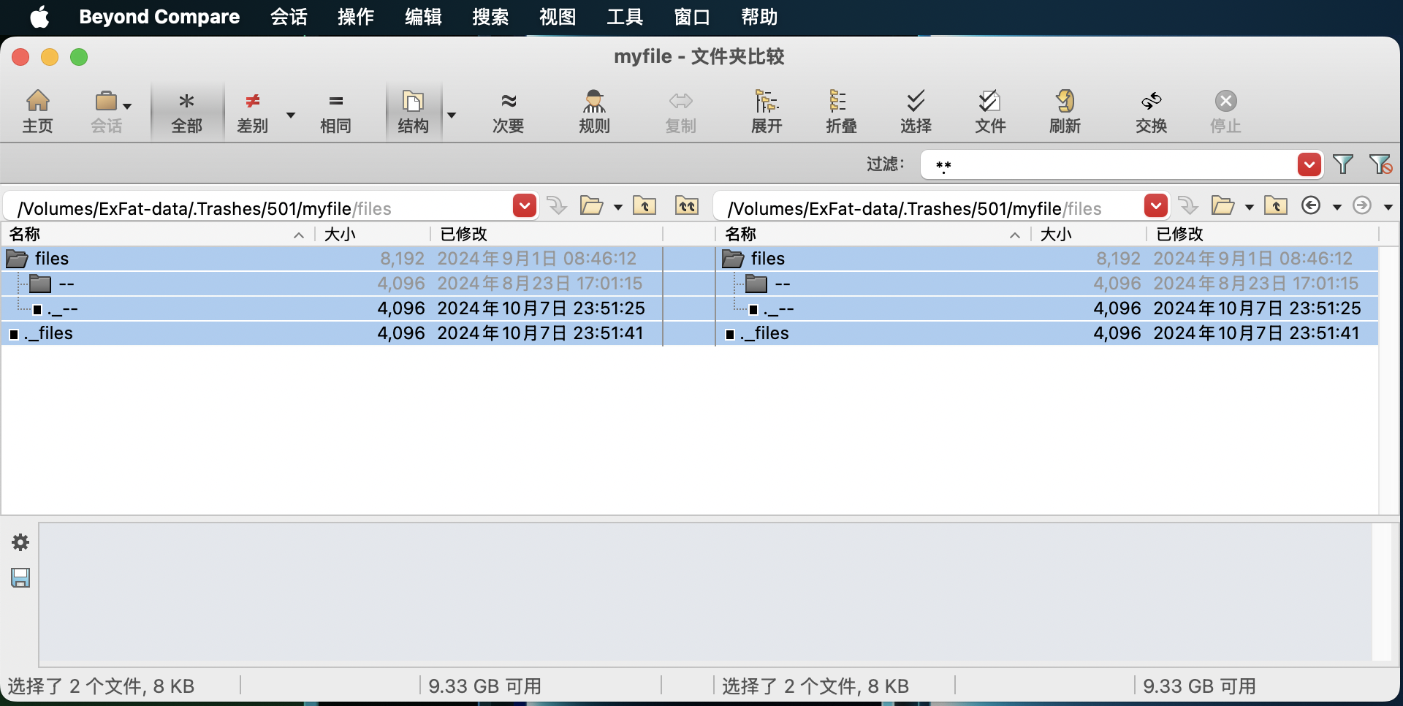Click the back navigation arrow icon
Image resolution: width=1403 pixels, height=706 pixels.
click(x=1312, y=205)
